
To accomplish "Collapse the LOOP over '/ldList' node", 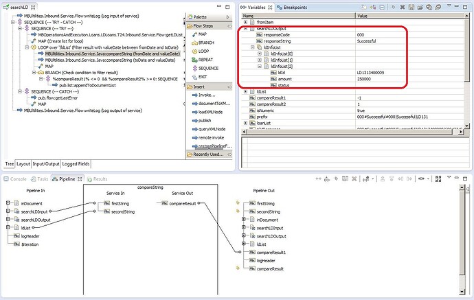I will coord(27,47).
